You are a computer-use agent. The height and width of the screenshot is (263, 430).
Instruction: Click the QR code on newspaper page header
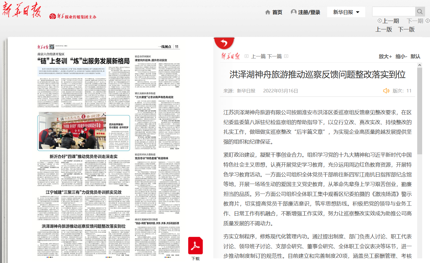point(52,46)
